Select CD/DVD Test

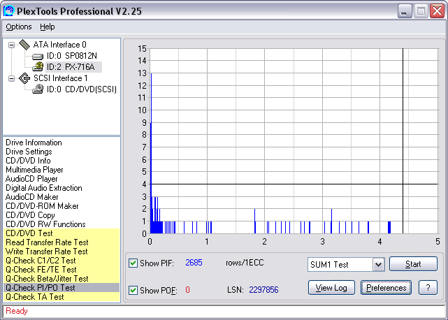point(62,233)
